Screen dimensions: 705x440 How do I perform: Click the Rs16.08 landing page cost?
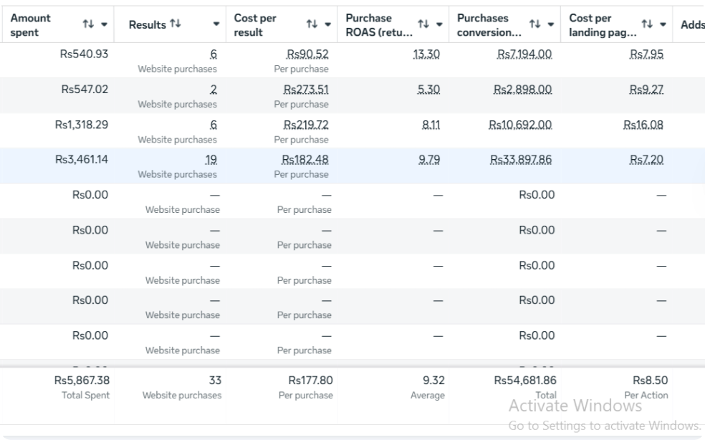tap(643, 125)
